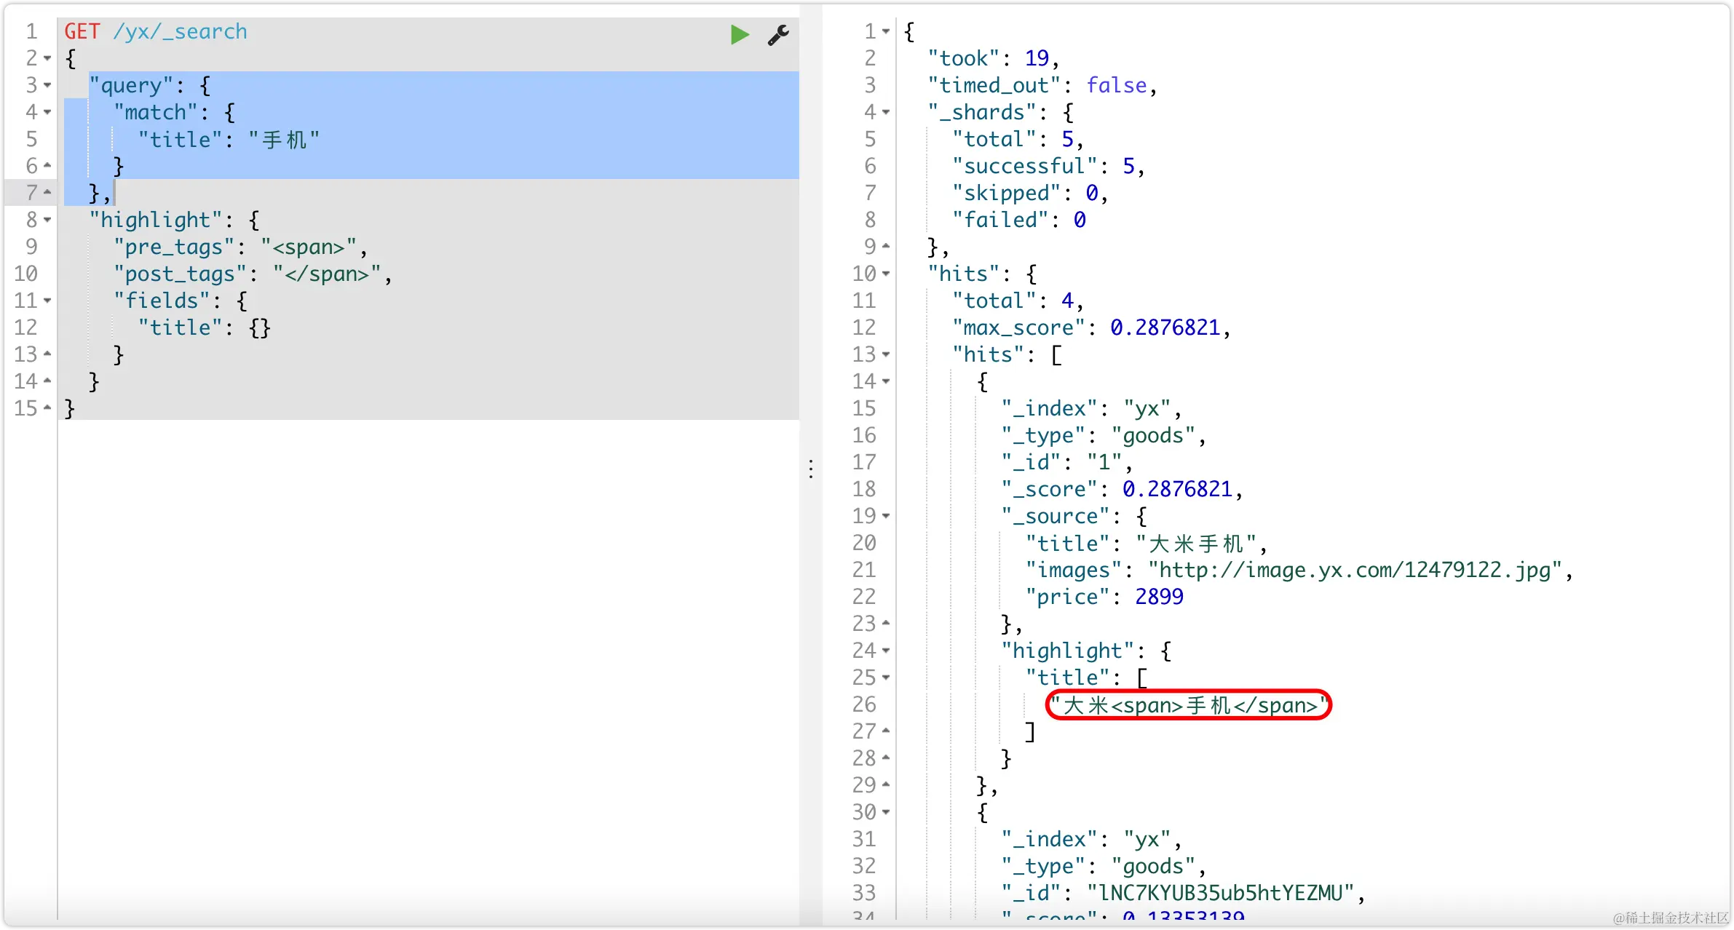Image resolution: width=1734 pixels, height=930 pixels.
Task: Collapse the "_shards" object in response
Action: pyautogui.click(x=886, y=112)
